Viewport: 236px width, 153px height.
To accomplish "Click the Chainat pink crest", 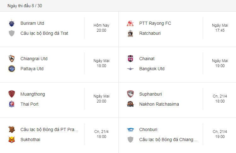I will point(130,59).
